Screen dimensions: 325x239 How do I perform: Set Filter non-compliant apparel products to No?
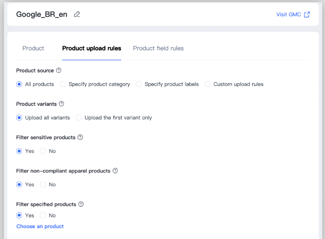[x=43, y=184]
